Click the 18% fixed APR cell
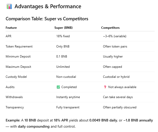158x132 pixels. tap(63, 36)
